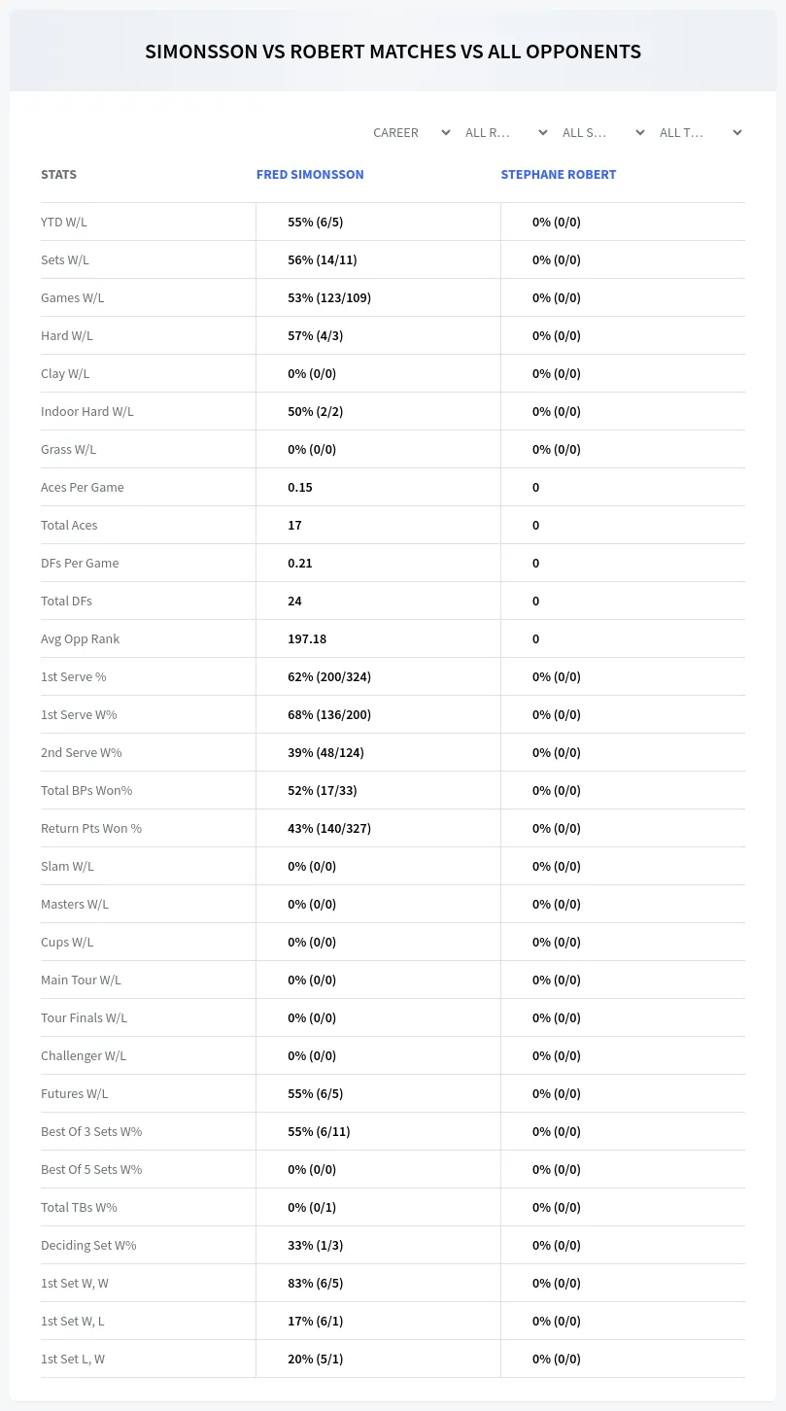Open Stephane Robert player link
The image size is (786, 1411).
click(x=559, y=175)
